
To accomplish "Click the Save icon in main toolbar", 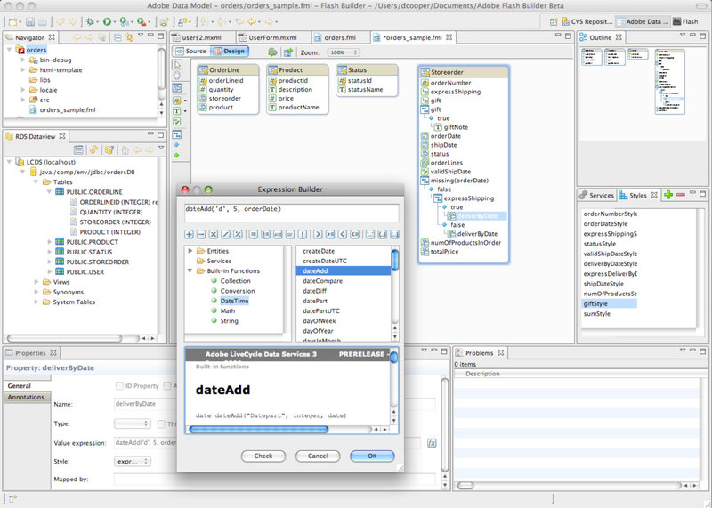I will [x=30, y=21].
